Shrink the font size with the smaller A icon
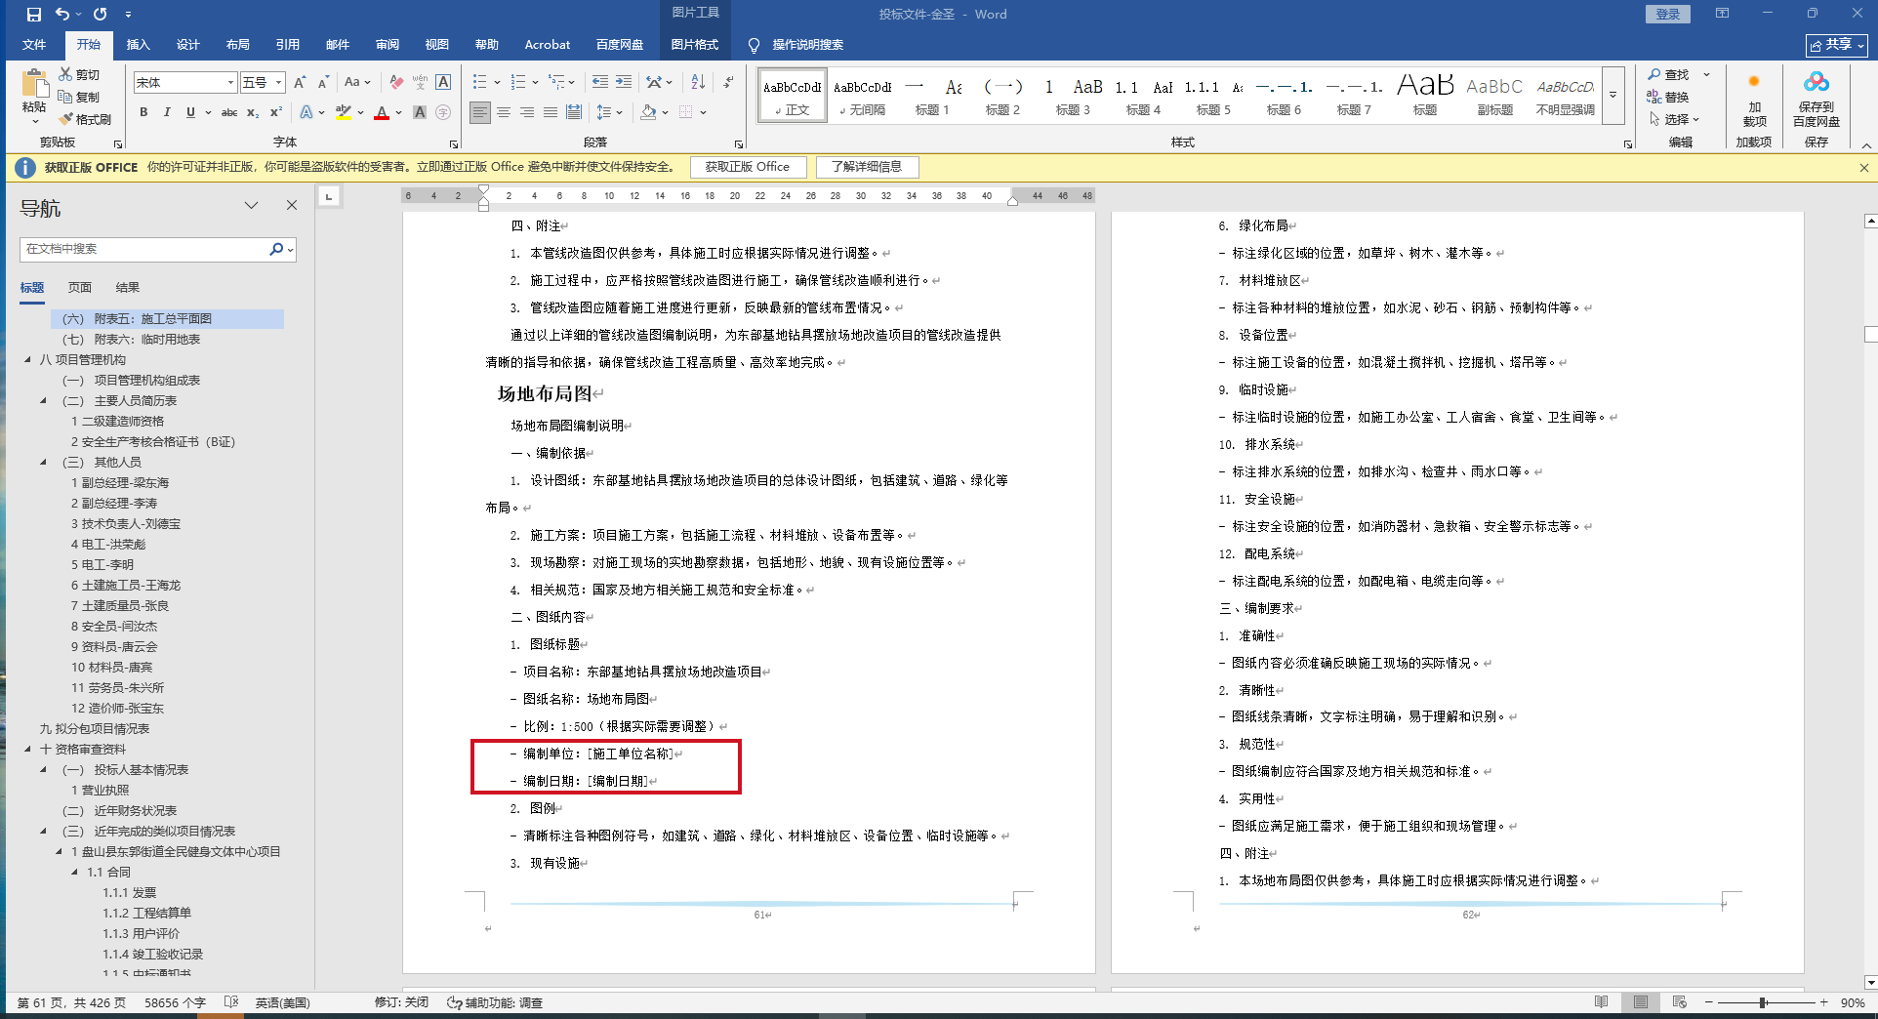Screen dimensions: 1878x1019 point(323,83)
